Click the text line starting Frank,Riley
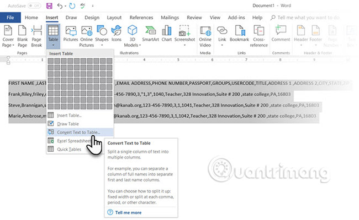The width and height of the screenshot is (359, 220). click(150, 94)
